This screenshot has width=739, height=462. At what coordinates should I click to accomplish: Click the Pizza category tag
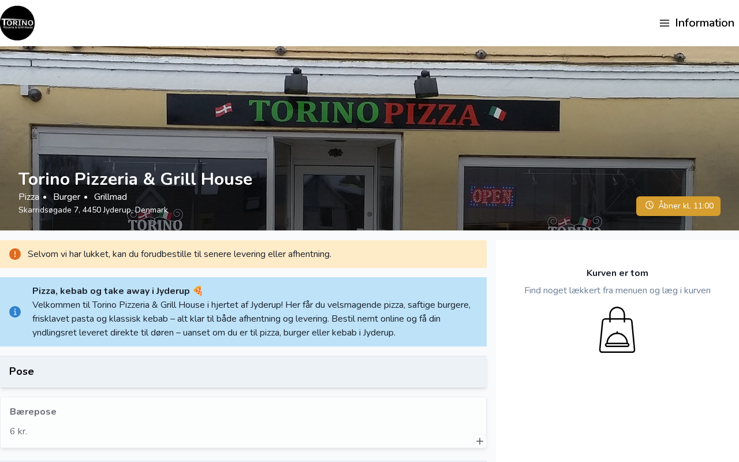click(x=29, y=197)
